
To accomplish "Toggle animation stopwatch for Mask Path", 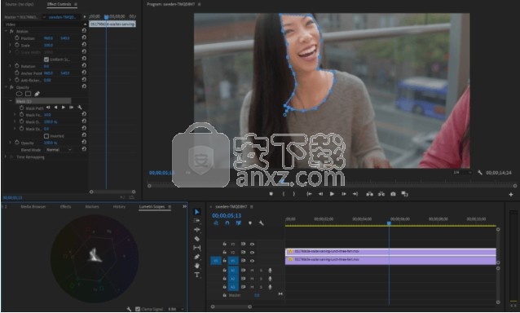I will coord(21,108).
